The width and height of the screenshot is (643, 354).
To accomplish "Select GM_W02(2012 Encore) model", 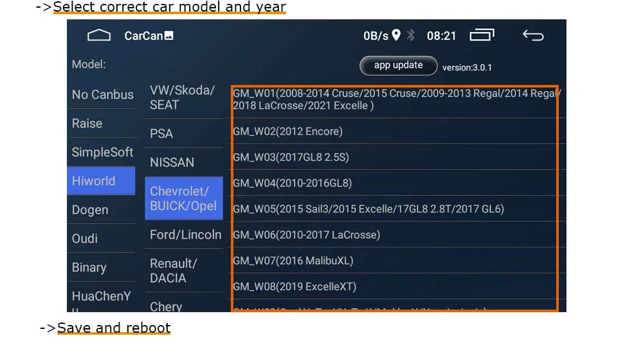I will pos(396,131).
